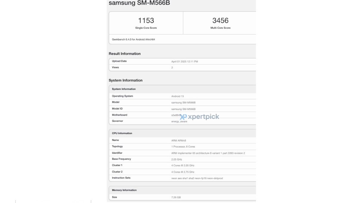Click the Cluster 1 row
The height and width of the screenshot is (203, 358).
click(x=182, y=165)
